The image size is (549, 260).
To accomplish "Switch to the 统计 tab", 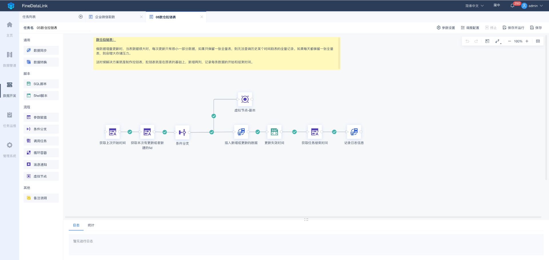I will pyautogui.click(x=91, y=225).
